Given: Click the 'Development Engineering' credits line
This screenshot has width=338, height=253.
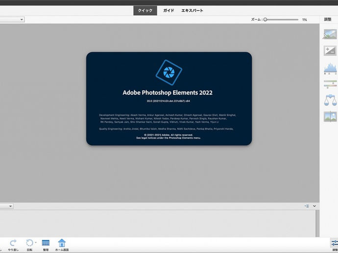Looking at the screenshot, I should coord(168,115).
